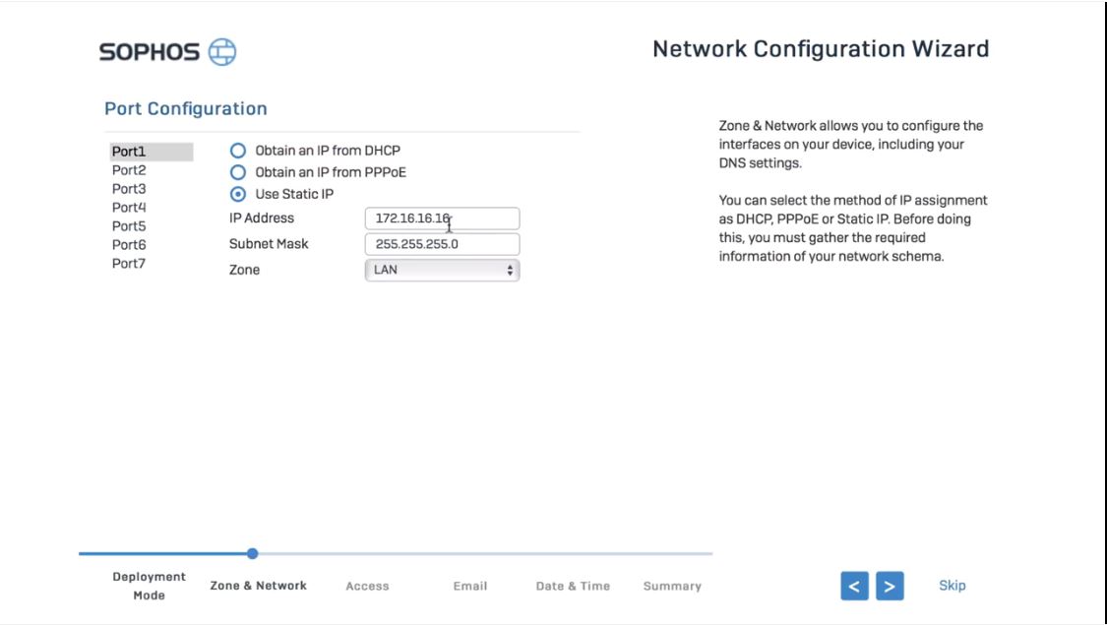The width and height of the screenshot is (1107, 625).
Task: Click the text cursor in IP Address field
Action: 448,223
